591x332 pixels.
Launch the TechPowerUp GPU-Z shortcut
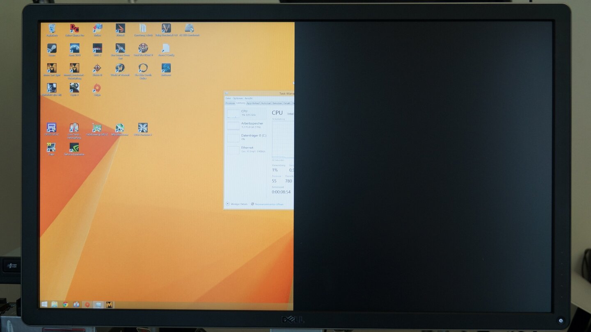[97, 129]
